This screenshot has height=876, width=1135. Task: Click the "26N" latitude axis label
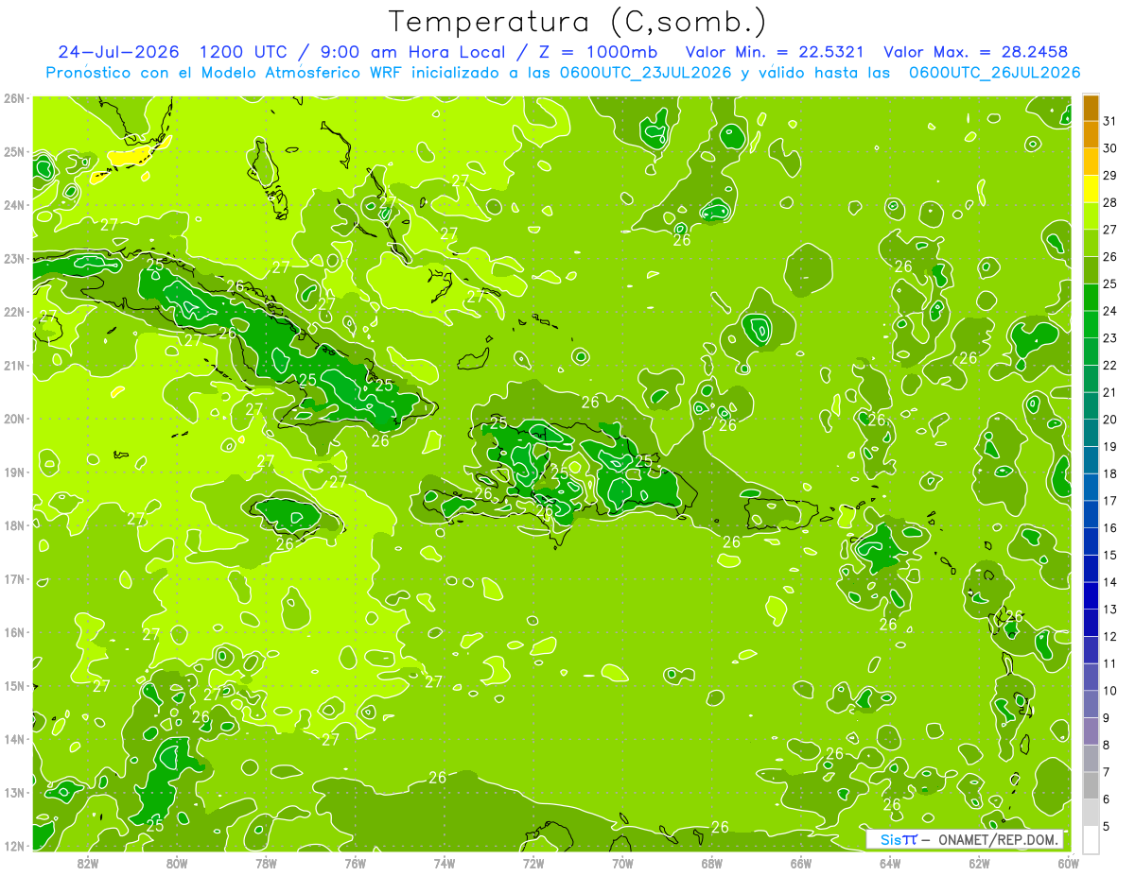13,98
